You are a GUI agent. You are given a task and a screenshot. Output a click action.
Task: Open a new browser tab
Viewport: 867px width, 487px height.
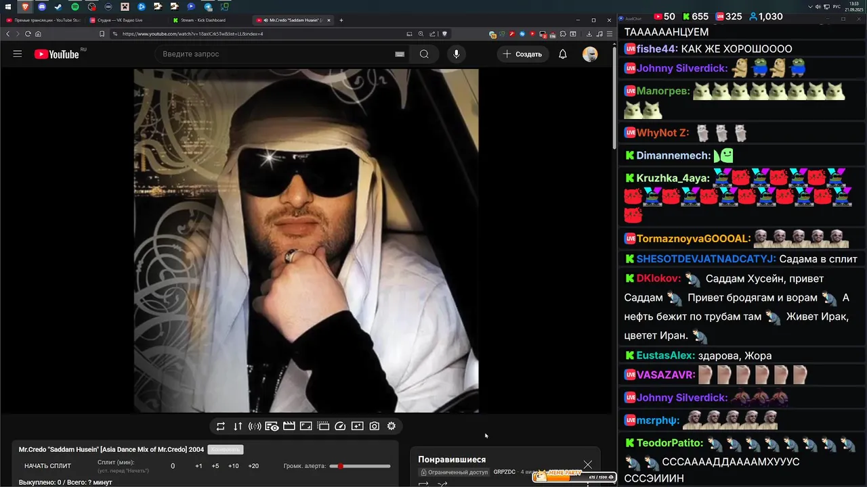[341, 20]
